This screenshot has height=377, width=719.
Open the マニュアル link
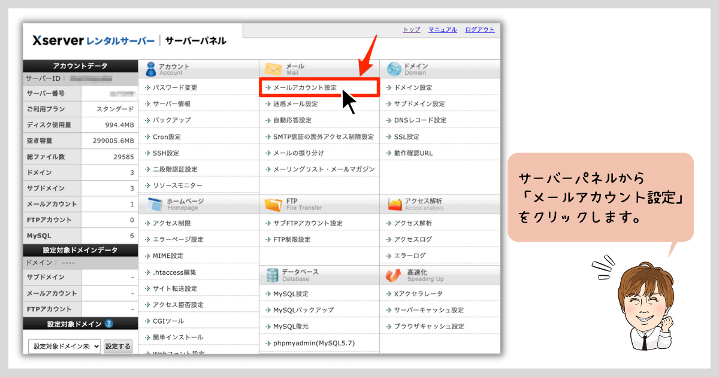pos(442,30)
